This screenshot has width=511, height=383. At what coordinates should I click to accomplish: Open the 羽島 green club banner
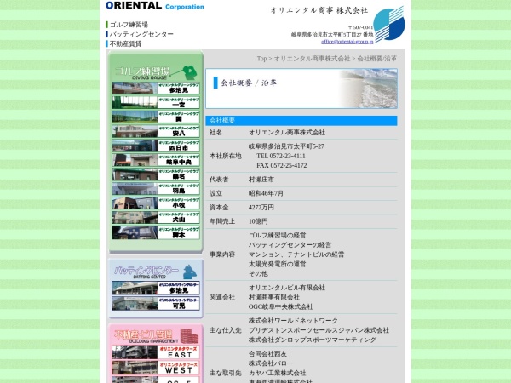tap(156, 189)
